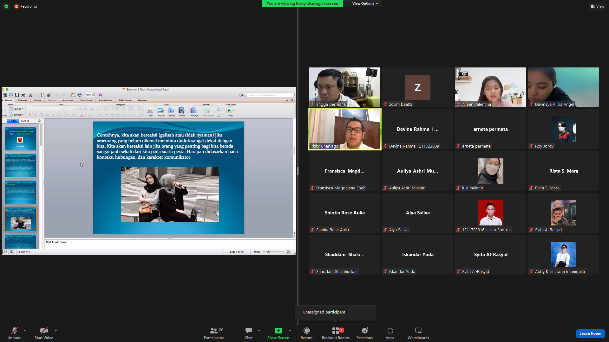Select the first slide thumbnail

21,139
